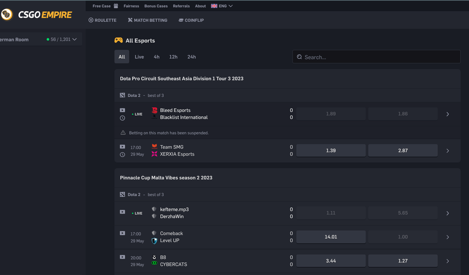Select the Live filter tab

point(139,56)
